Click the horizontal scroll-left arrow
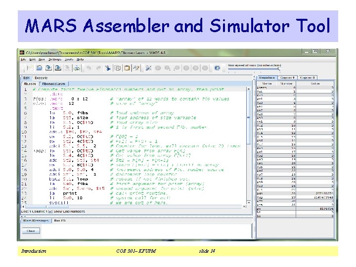356x267 pixels. (x=23, y=207)
